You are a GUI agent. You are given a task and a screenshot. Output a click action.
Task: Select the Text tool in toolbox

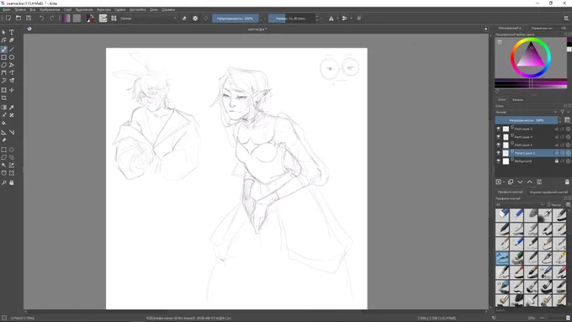(x=12, y=33)
